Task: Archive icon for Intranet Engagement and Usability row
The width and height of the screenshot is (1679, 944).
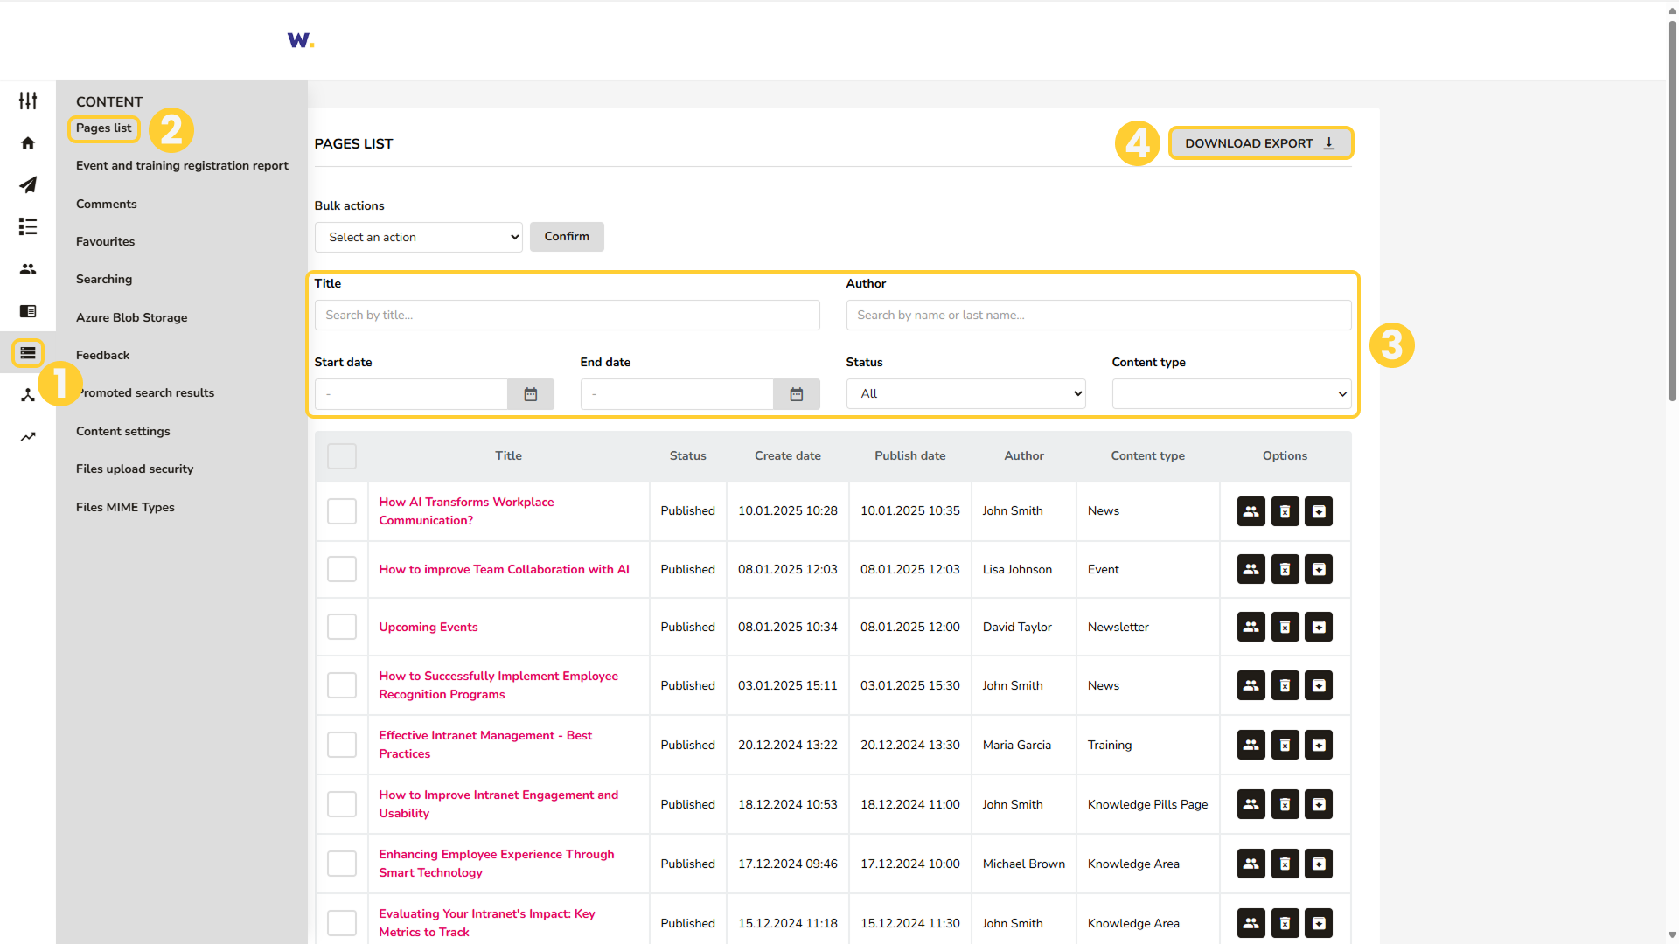Action: coord(1319,804)
